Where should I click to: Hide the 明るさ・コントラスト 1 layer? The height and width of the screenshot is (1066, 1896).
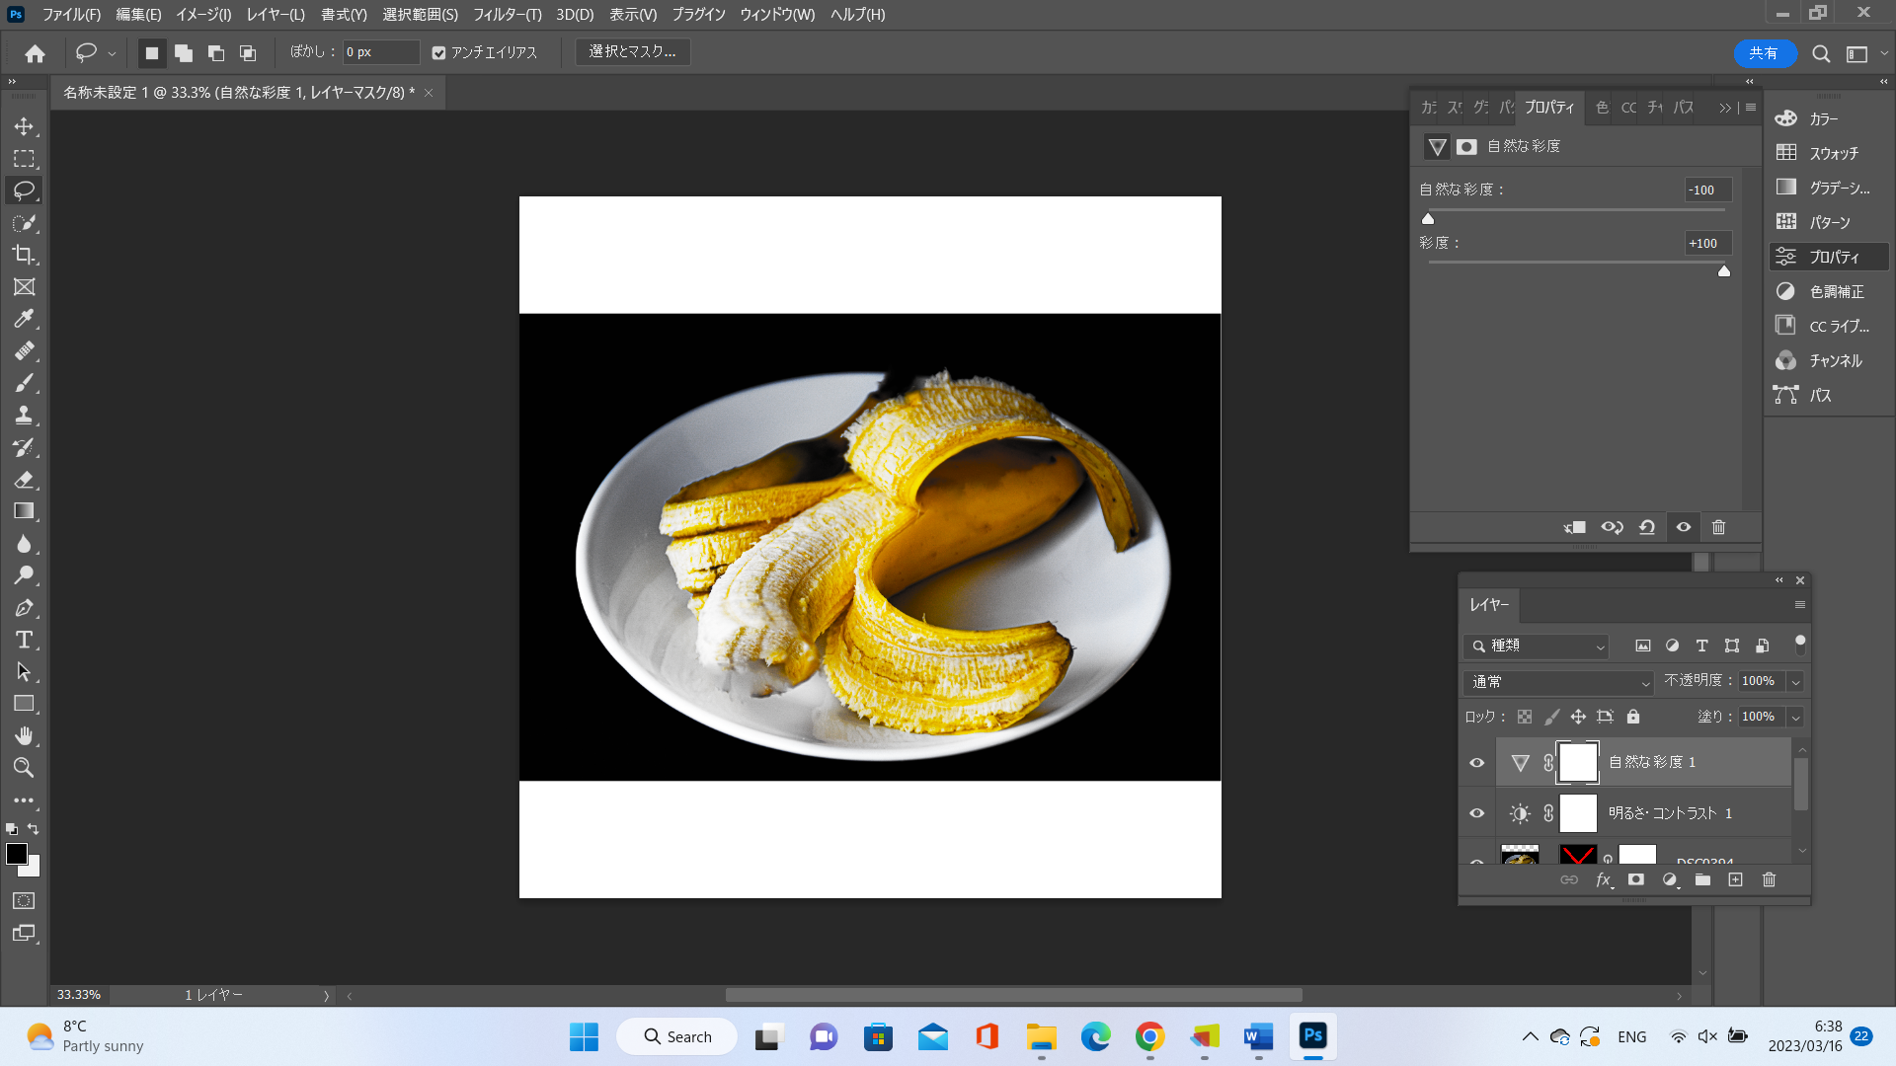[1476, 813]
